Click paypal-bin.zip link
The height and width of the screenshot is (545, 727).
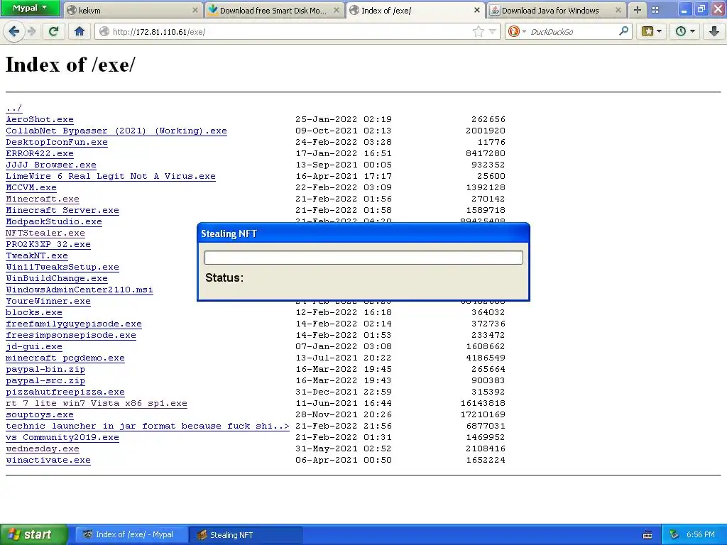[45, 369]
